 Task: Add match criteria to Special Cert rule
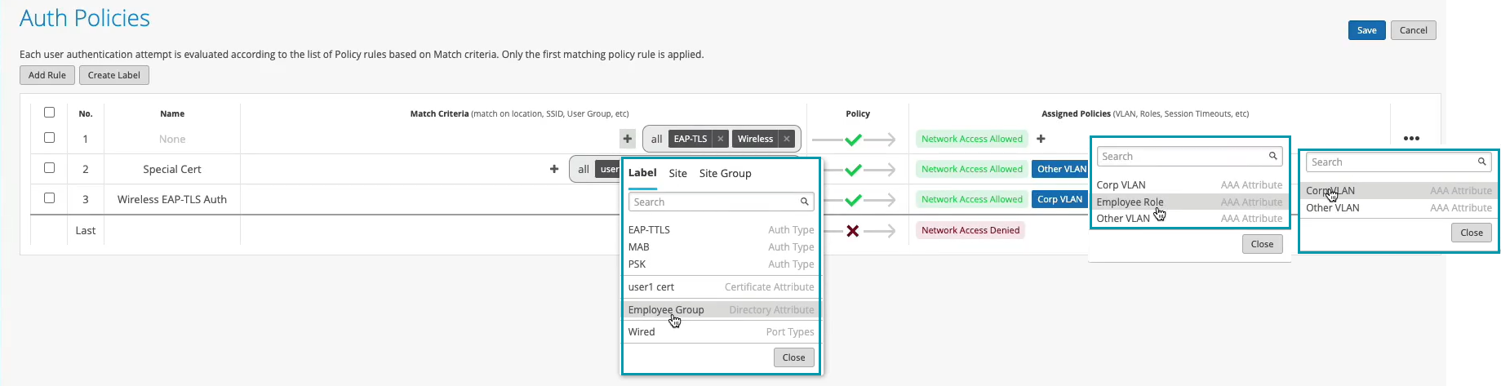[x=554, y=169]
